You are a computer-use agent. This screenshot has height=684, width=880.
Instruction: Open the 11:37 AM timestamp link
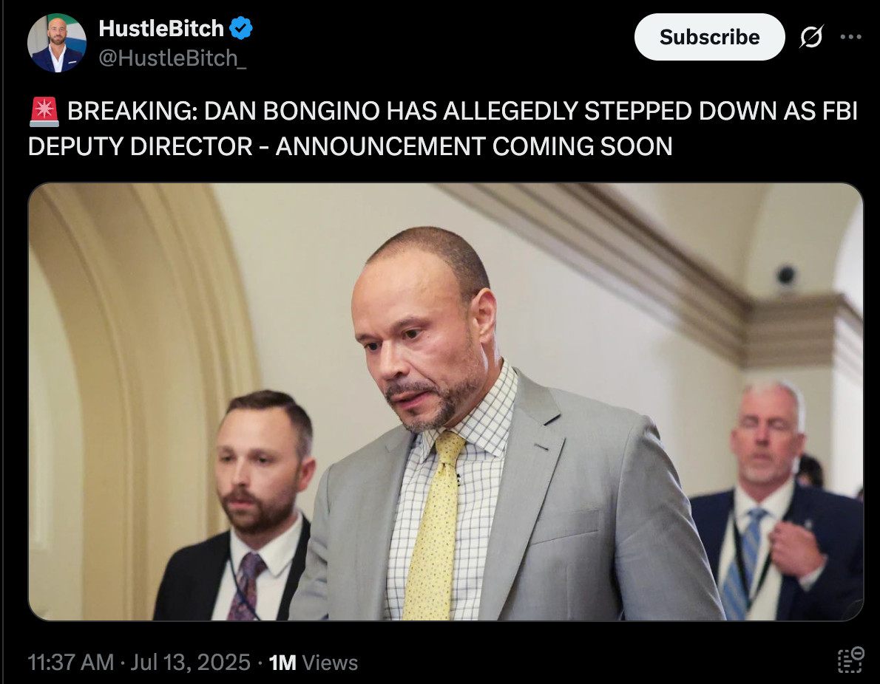point(71,662)
